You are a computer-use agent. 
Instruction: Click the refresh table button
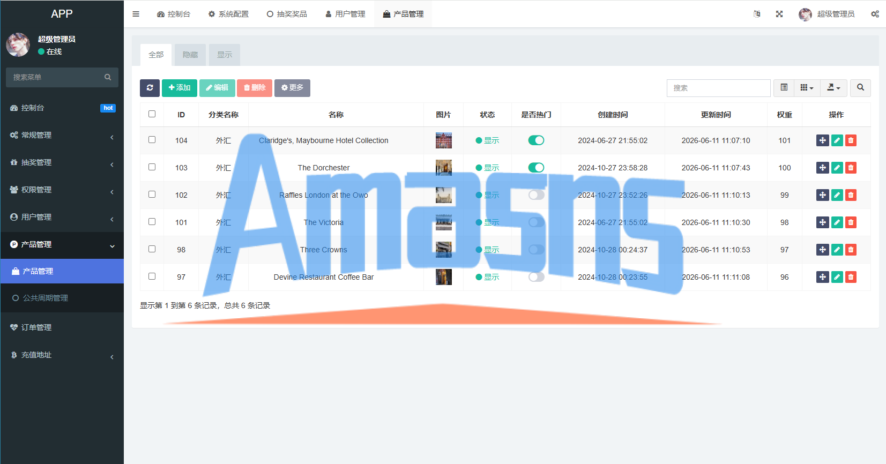pos(150,88)
